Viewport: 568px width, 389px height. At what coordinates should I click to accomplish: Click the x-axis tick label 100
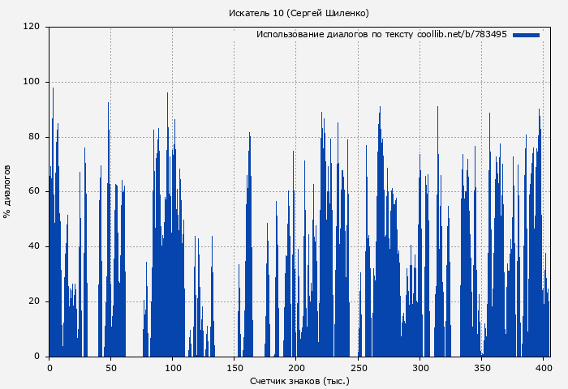point(173,368)
